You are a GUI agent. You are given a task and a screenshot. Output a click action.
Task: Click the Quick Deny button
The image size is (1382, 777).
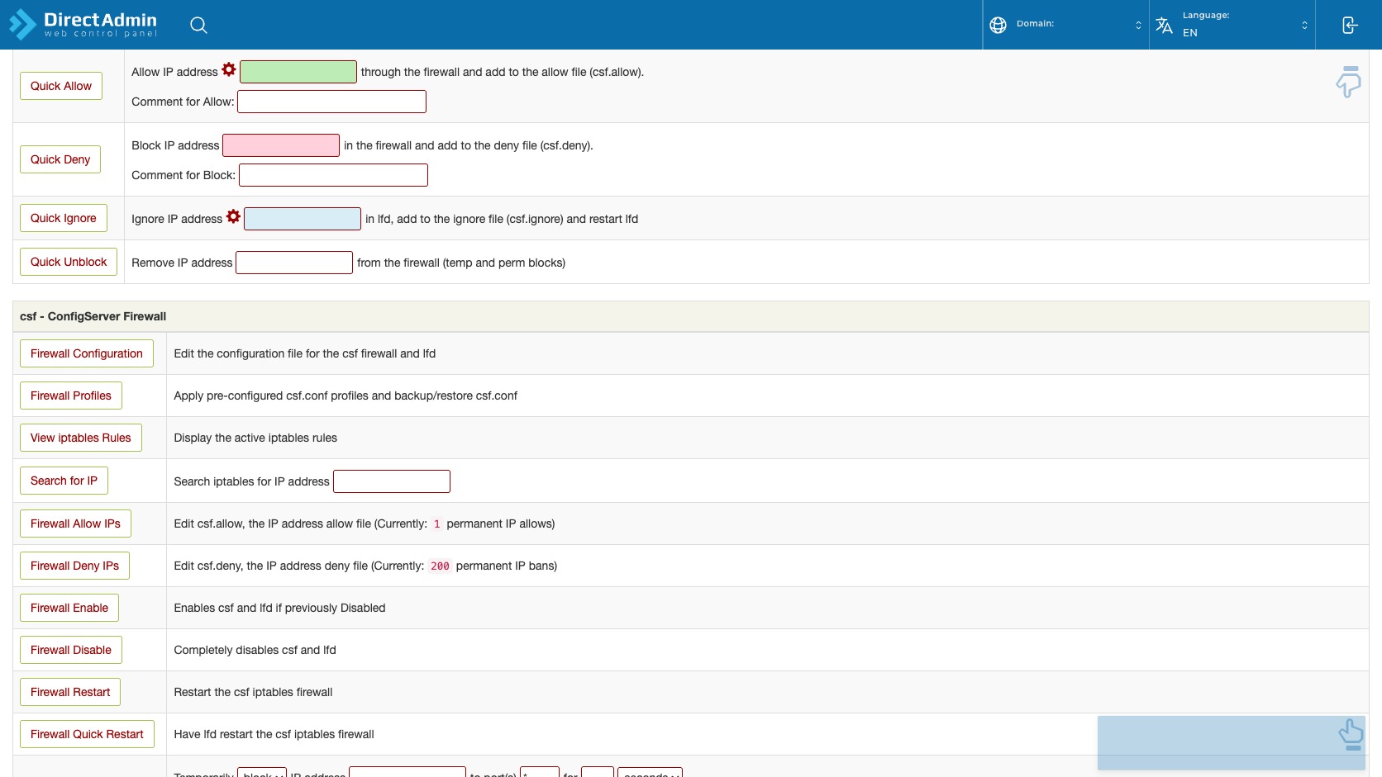click(60, 159)
